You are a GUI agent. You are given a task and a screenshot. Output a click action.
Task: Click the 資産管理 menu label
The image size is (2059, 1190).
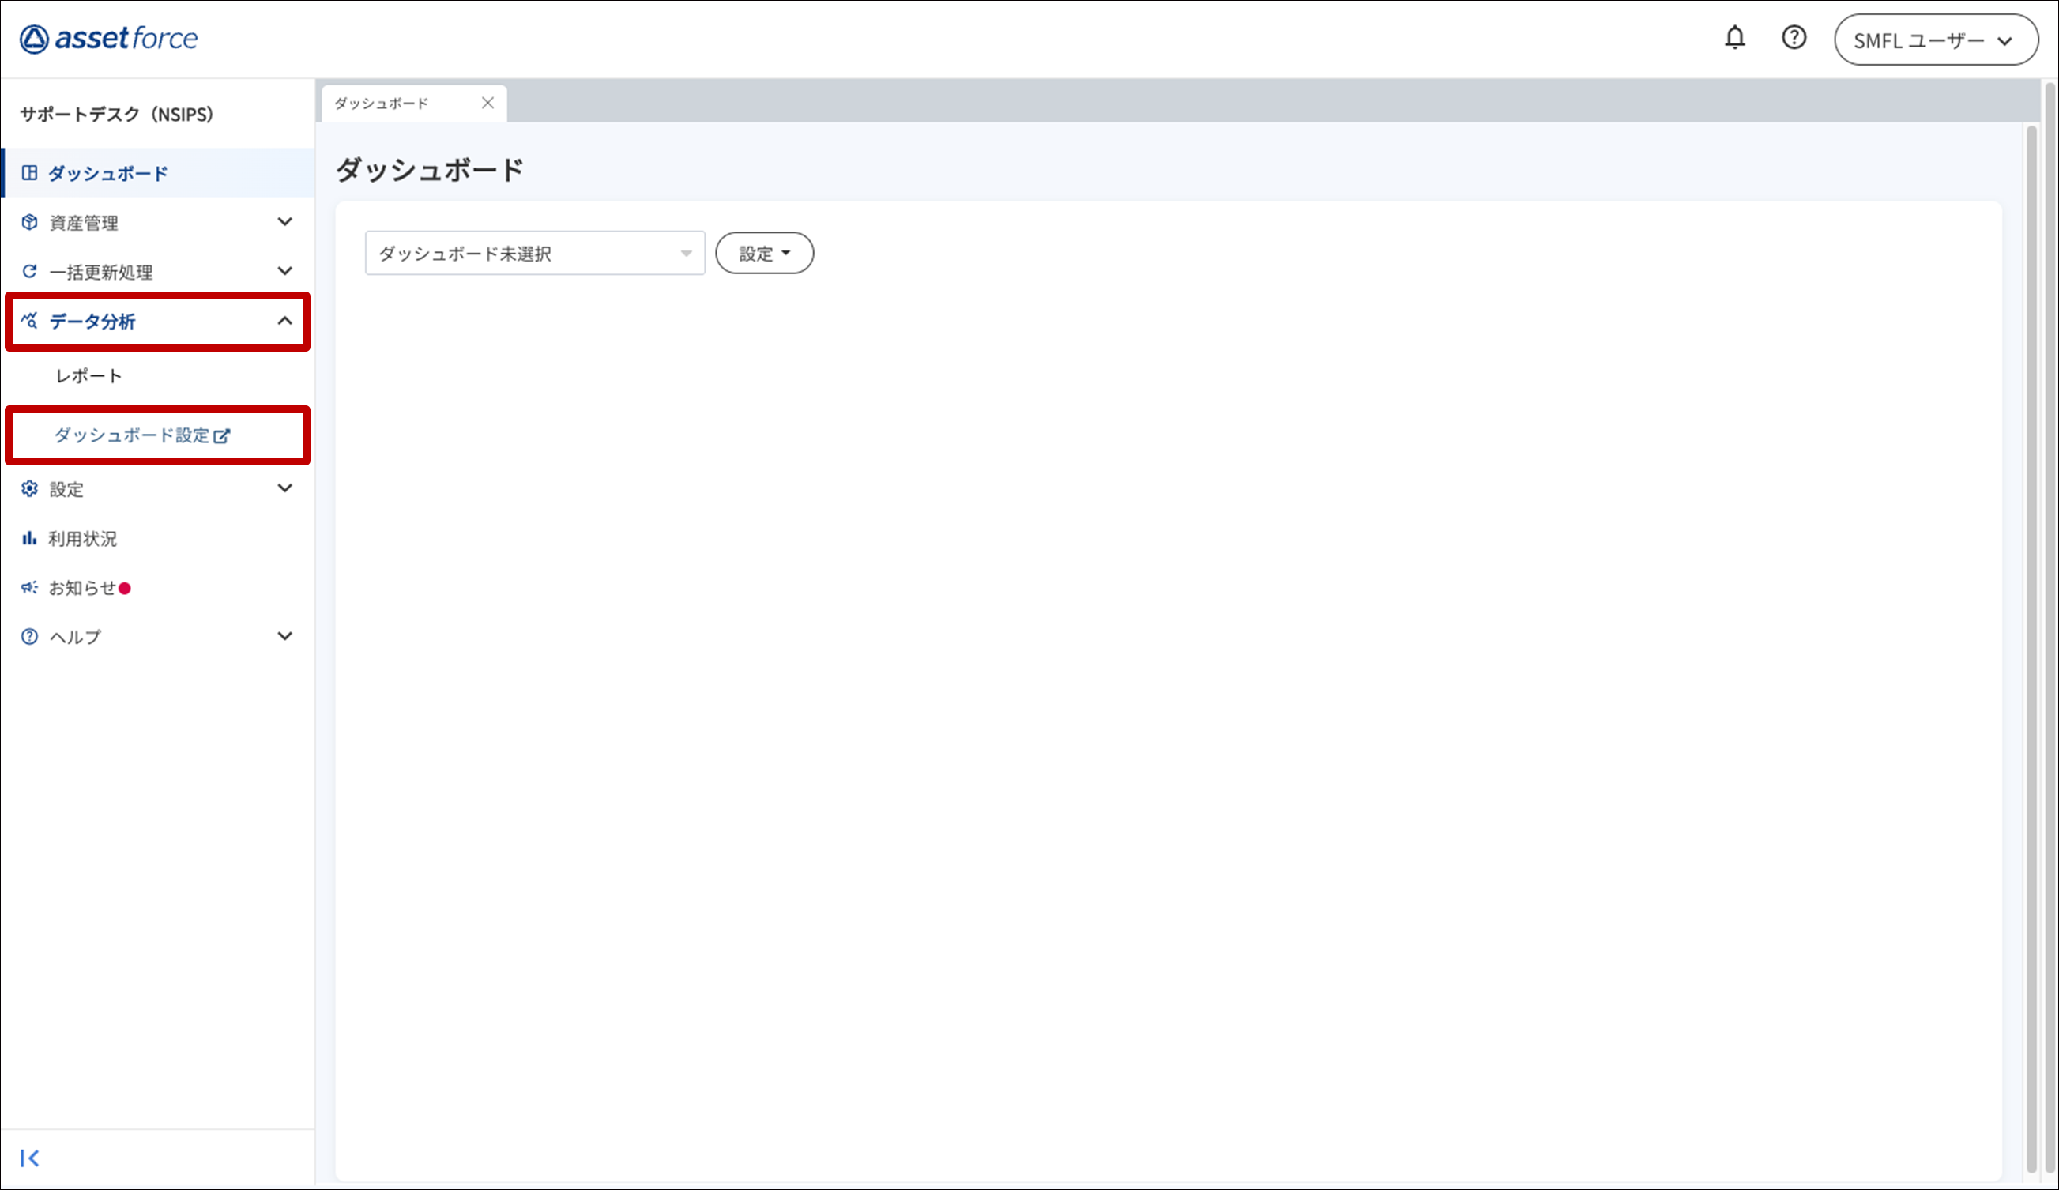[85, 223]
